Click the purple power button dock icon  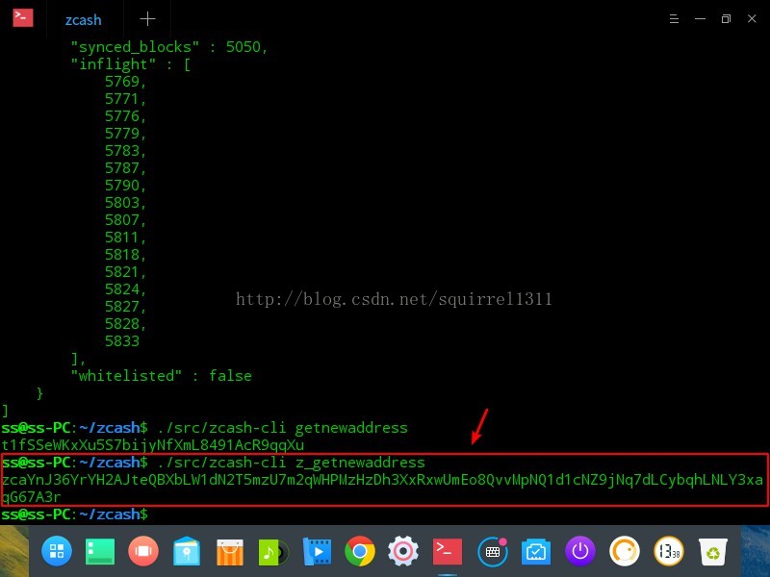pos(580,551)
